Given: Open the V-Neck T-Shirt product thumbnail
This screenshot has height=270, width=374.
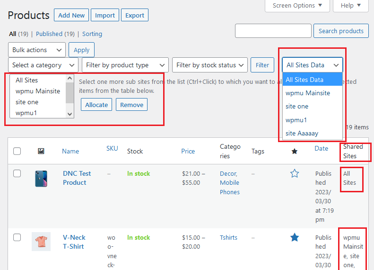Looking at the screenshot, I should [x=41, y=242].
